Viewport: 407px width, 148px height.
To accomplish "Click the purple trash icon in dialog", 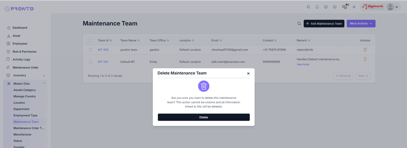I will 203,86.
